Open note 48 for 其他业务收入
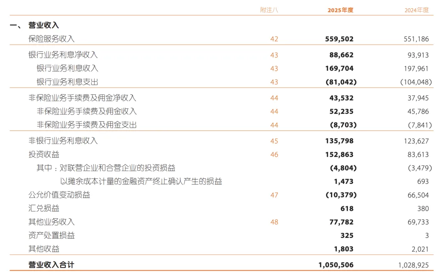 click(274, 222)
